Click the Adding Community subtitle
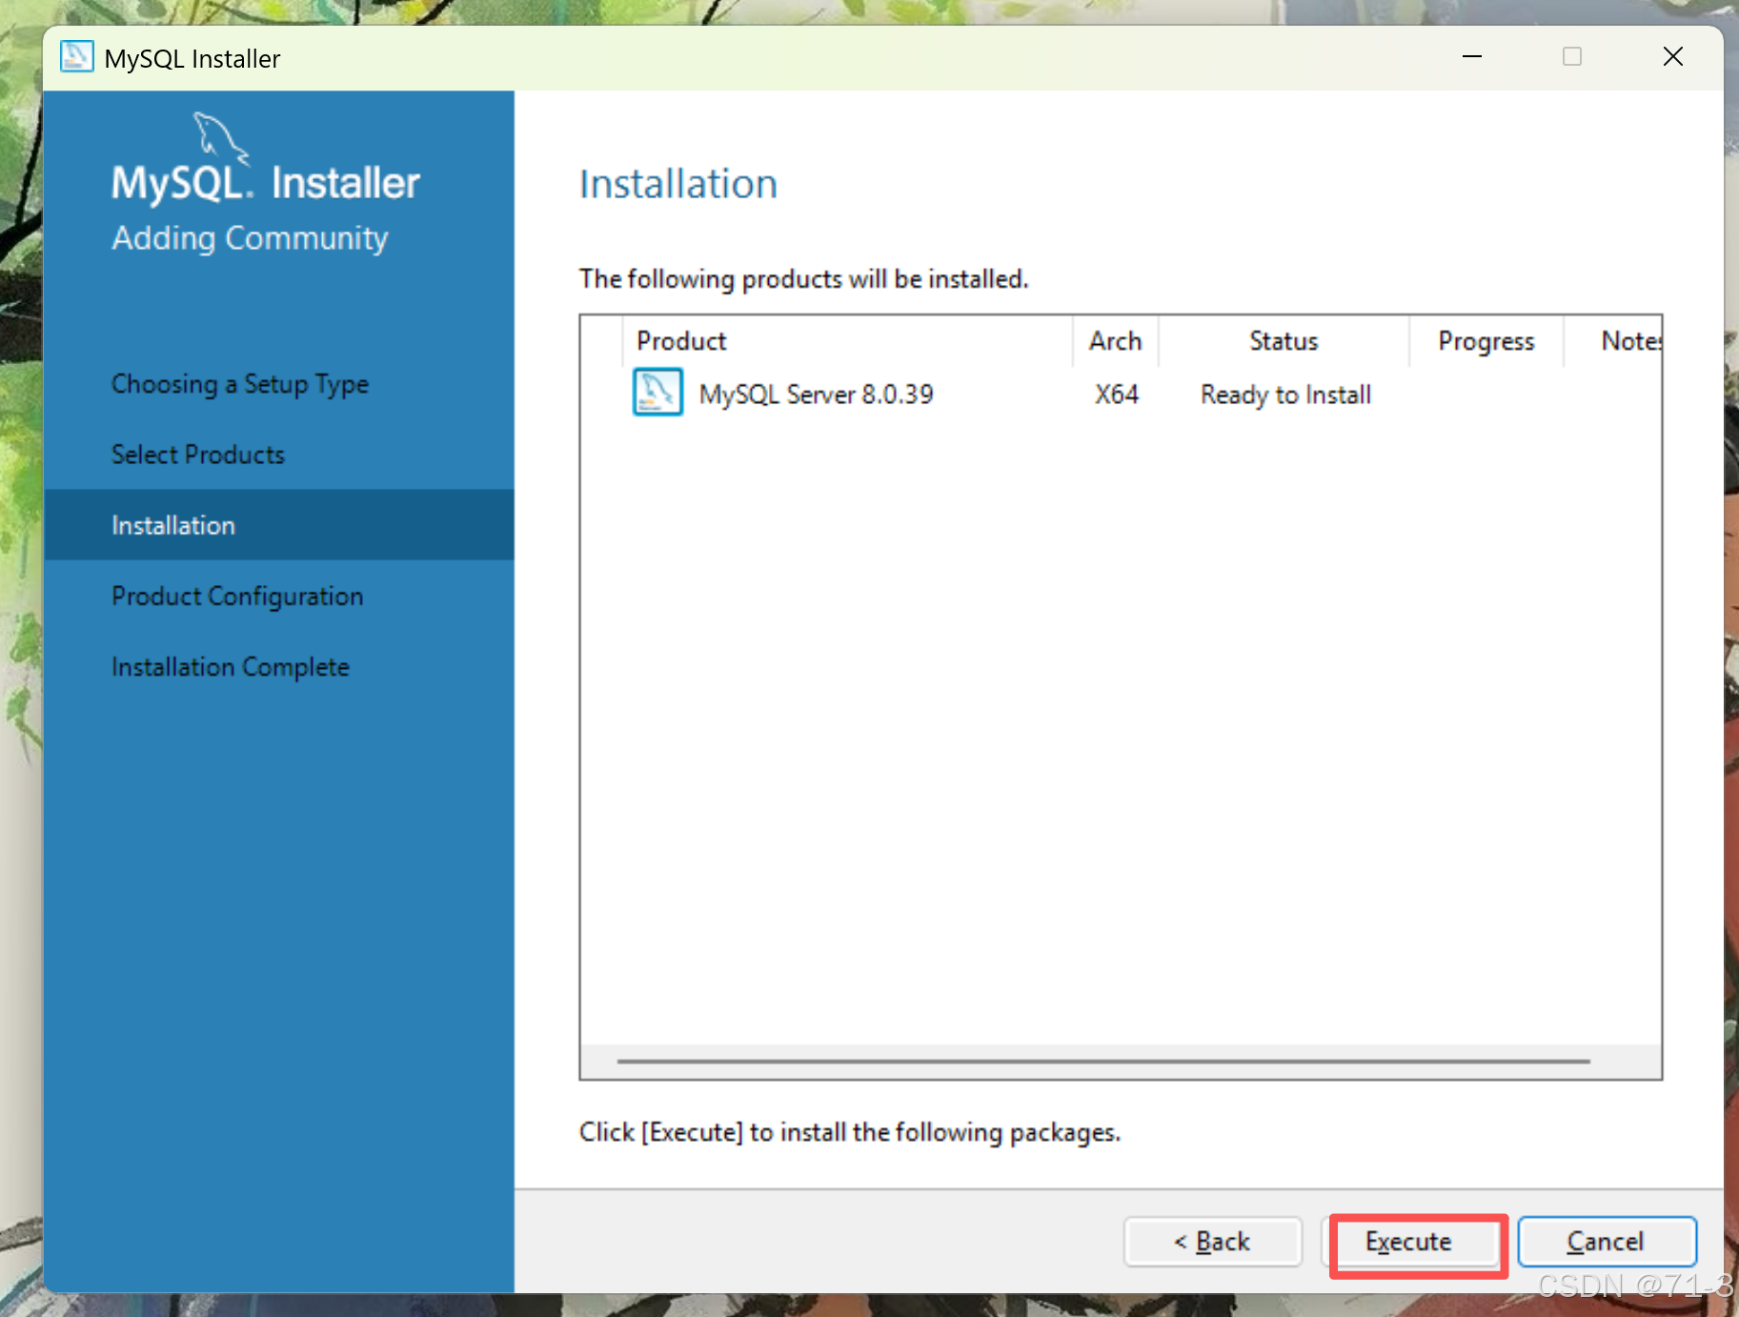This screenshot has width=1739, height=1317. pos(250,238)
